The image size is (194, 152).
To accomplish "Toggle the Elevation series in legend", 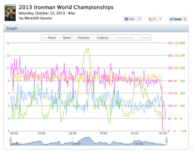I will coord(81,38).
